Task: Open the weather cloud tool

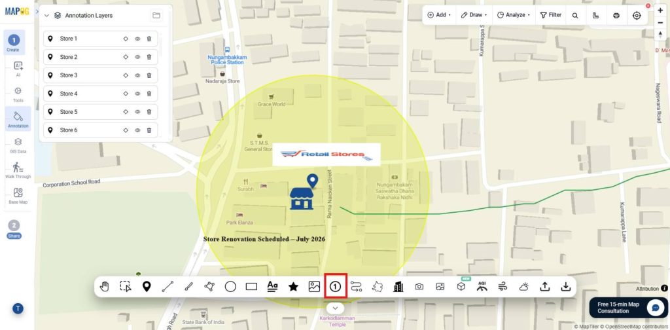Action: [524, 287]
